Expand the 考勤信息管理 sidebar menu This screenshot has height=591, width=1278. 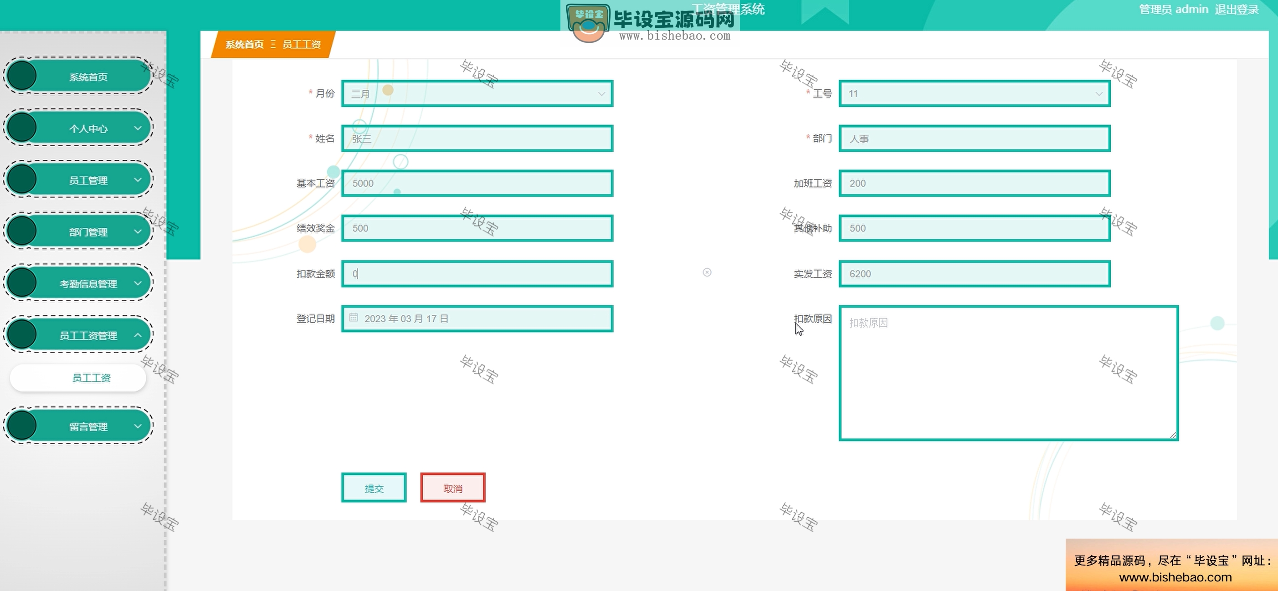pos(78,283)
